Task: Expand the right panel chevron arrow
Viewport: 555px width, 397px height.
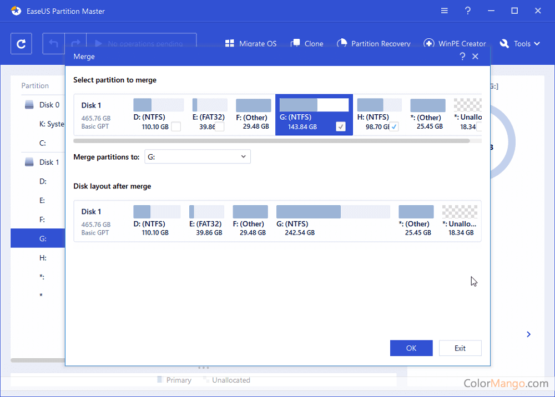Action: [x=528, y=334]
